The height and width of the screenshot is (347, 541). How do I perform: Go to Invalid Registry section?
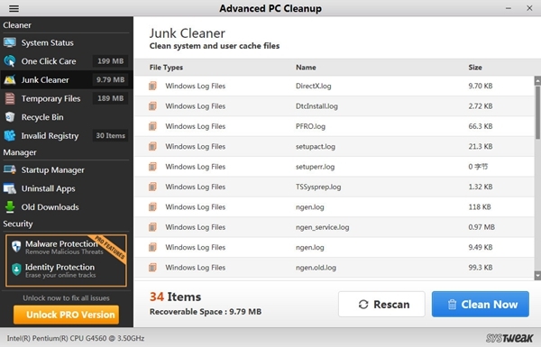(x=67, y=135)
